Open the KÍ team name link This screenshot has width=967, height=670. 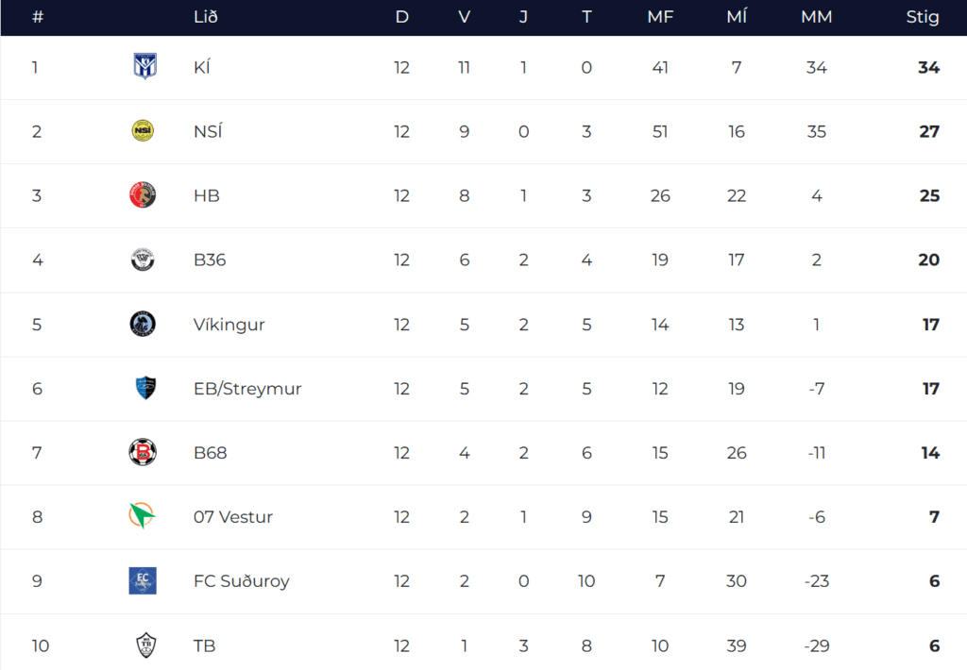[202, 68]
